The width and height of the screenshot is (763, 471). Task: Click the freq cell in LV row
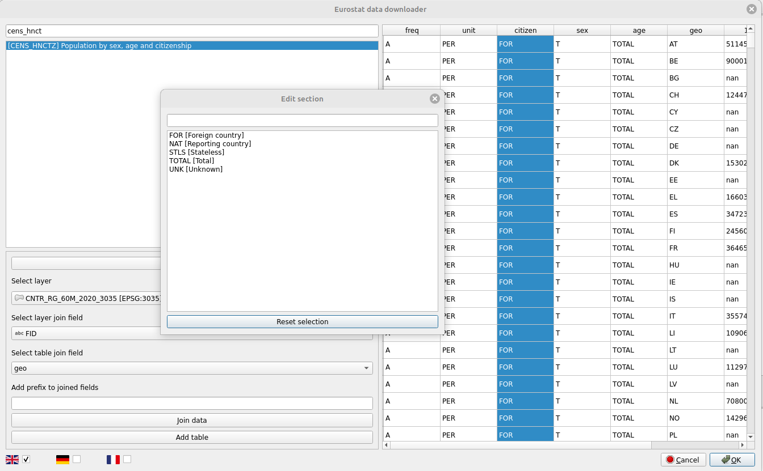coord(412,384)
